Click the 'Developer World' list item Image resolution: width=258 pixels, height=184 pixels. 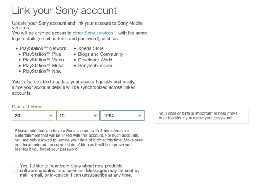(95, 60)
